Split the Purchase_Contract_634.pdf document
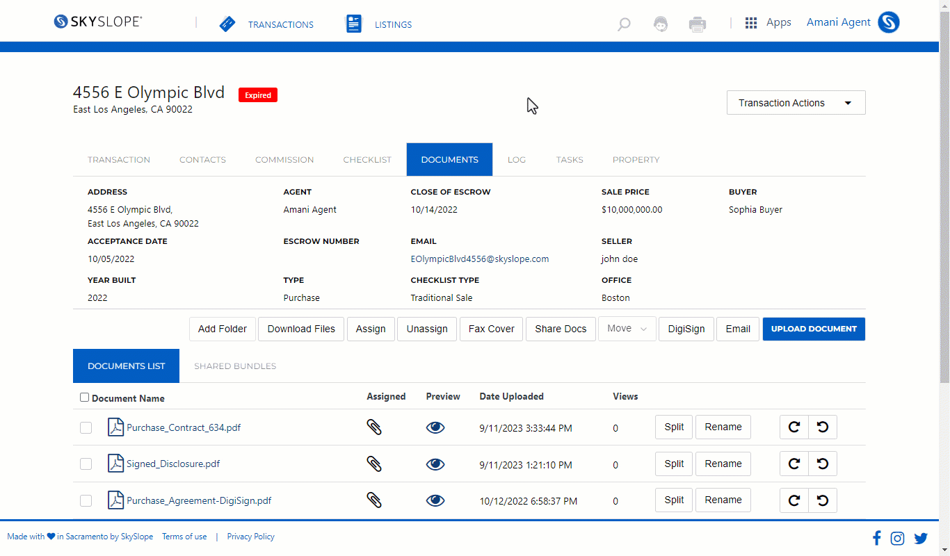 click(674, 427)
